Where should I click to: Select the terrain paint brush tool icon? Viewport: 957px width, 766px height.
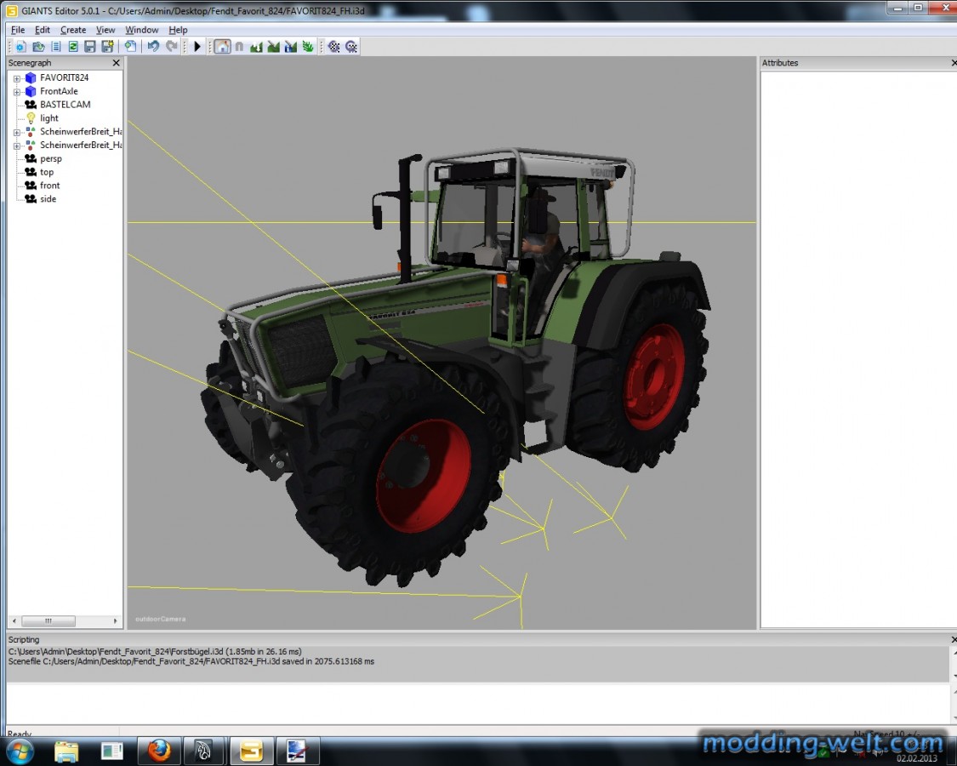coord(273,47)
